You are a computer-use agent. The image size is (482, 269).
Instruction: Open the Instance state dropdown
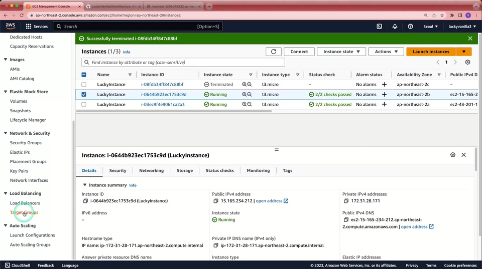341,52
